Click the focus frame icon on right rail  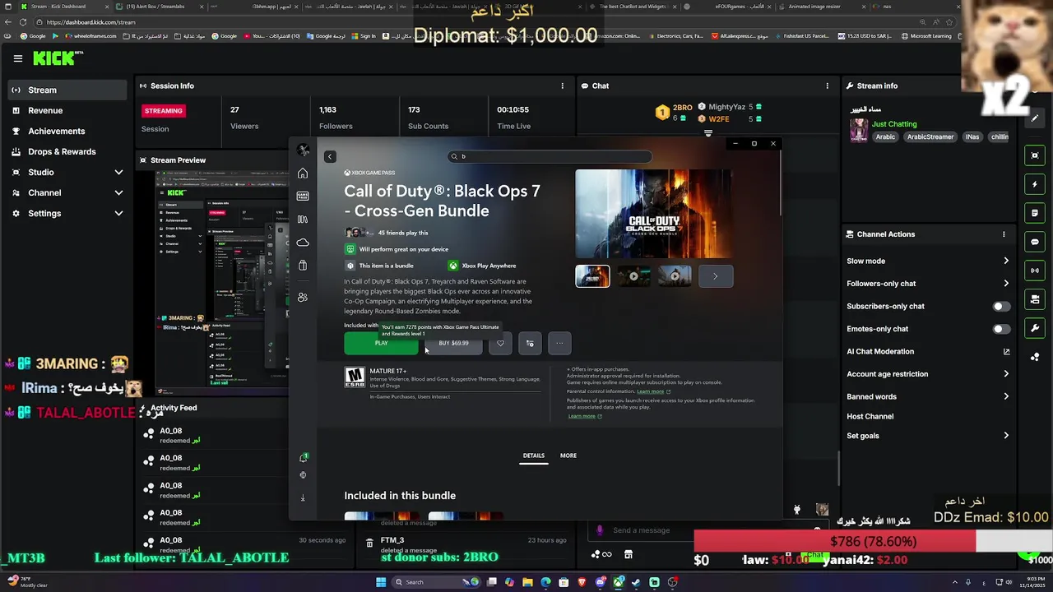point(1035,155)
